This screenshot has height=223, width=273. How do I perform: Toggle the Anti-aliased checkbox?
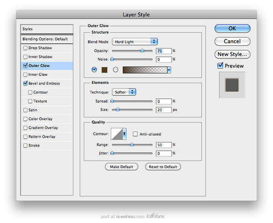(x=136, y=134)
